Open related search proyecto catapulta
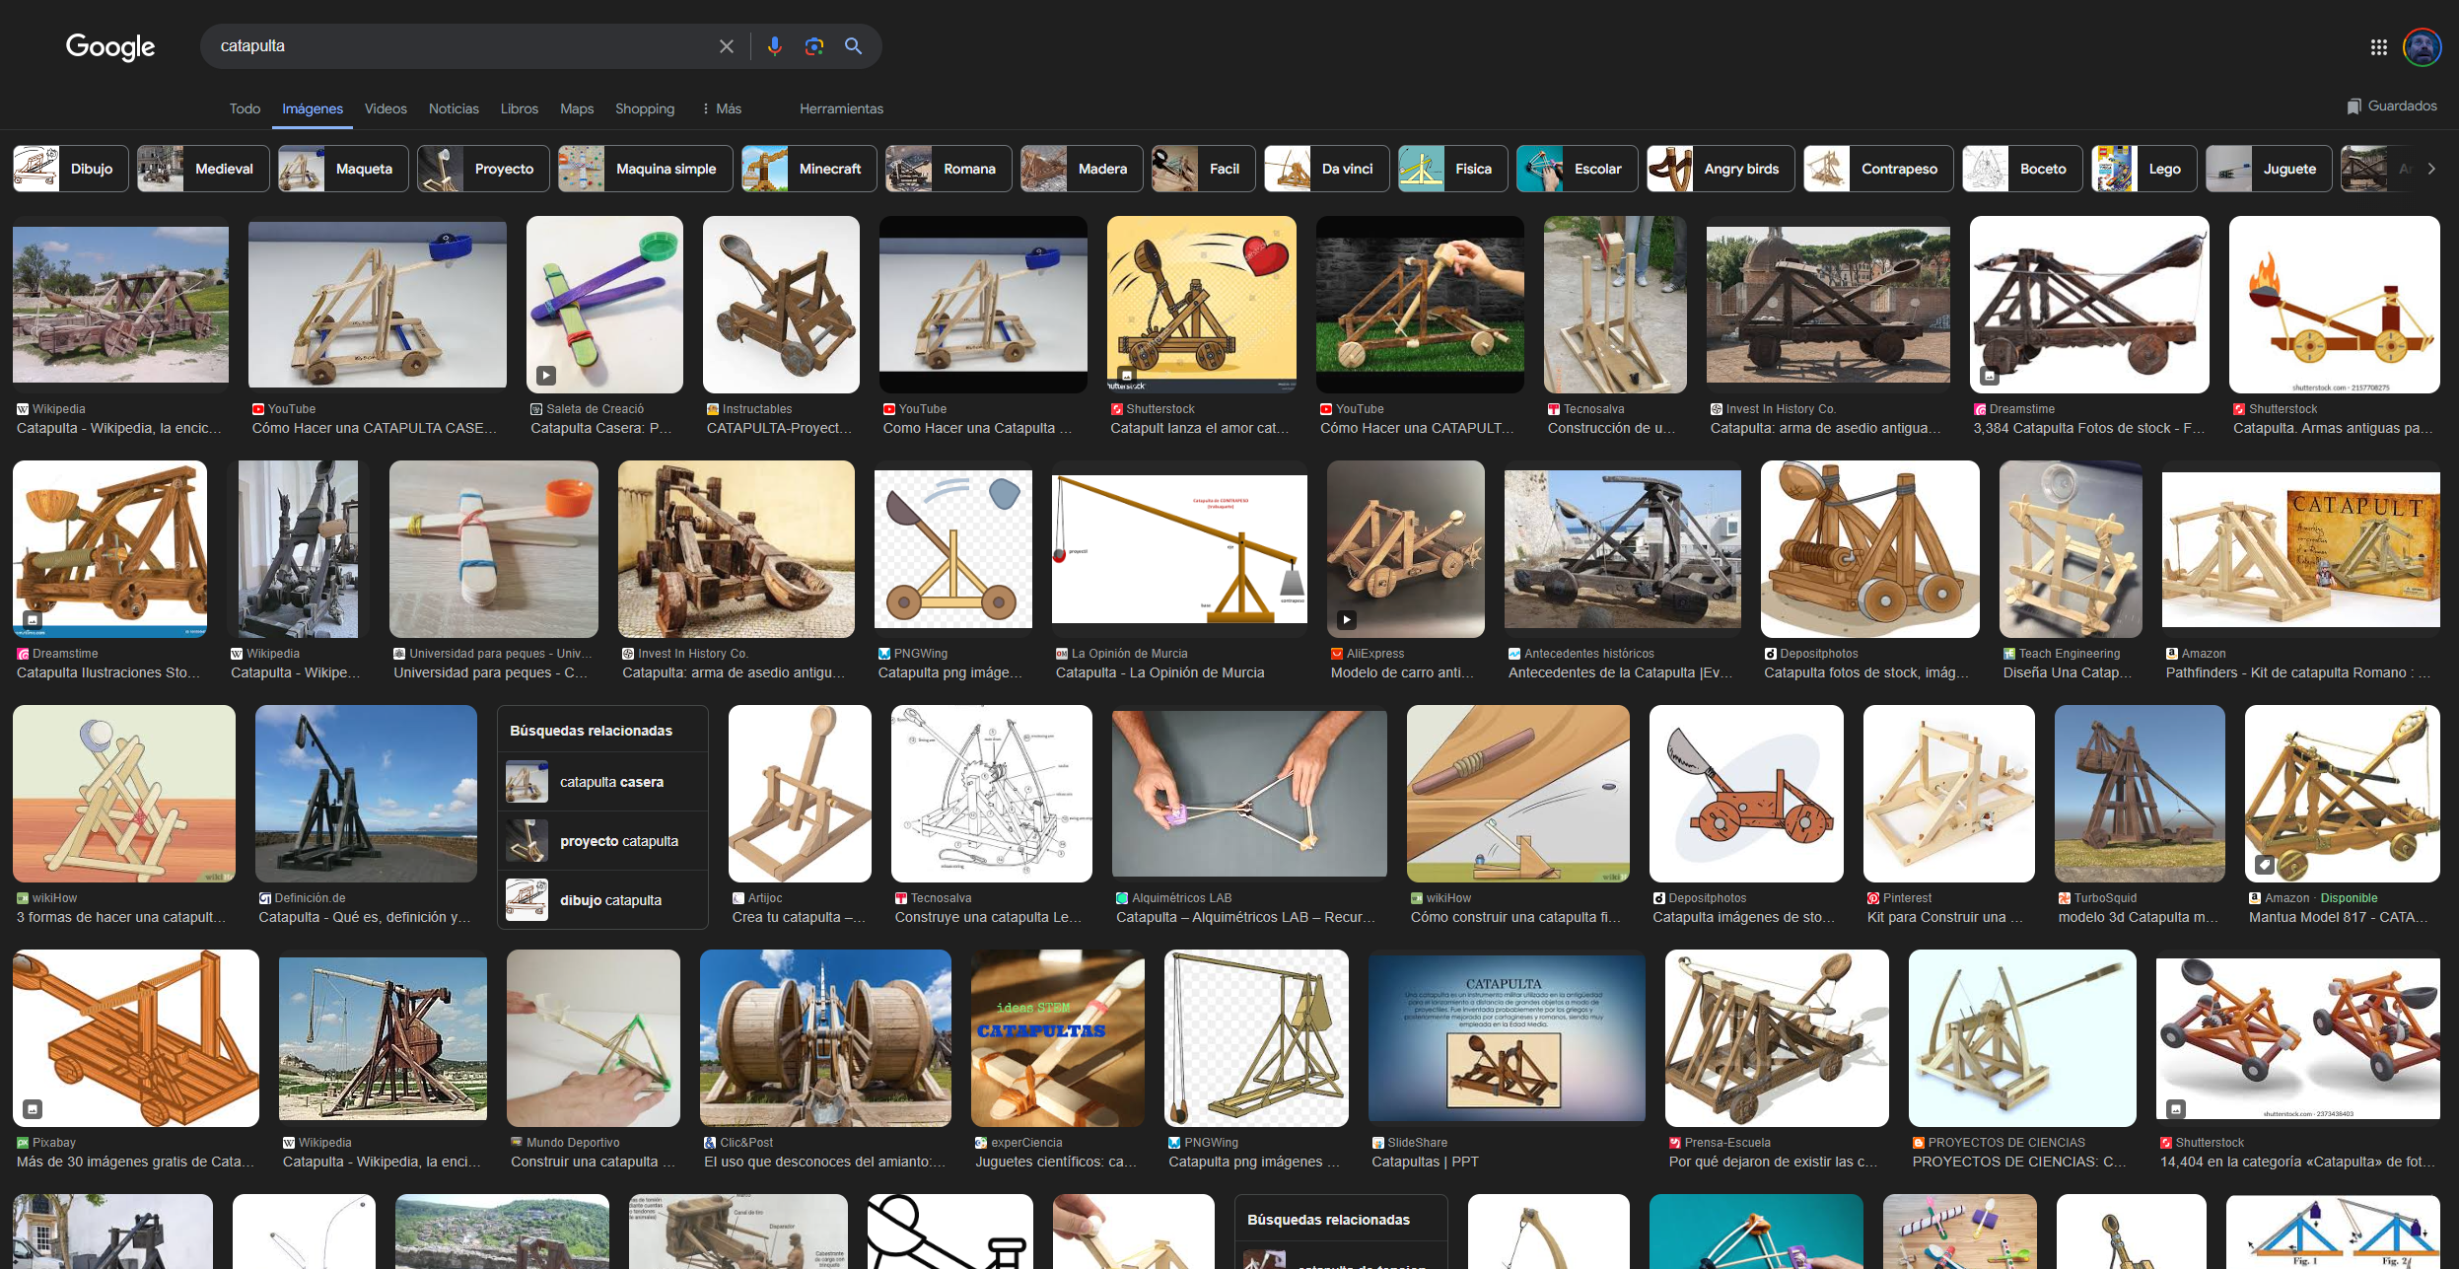Viewport: 2459px width, 1269px height. click(602, 841)
